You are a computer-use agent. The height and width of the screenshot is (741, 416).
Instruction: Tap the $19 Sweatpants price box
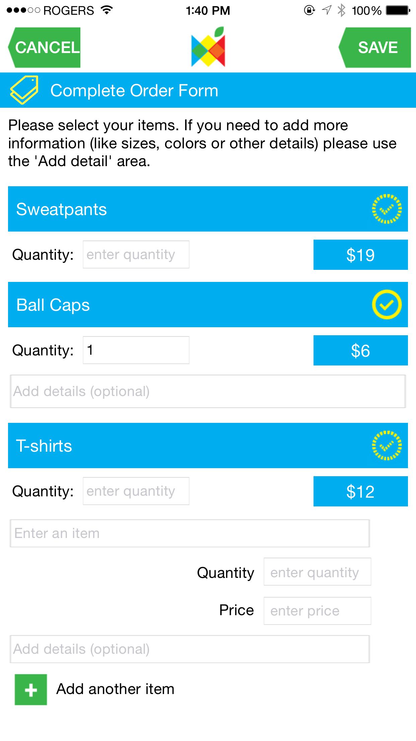pos(360,255)
